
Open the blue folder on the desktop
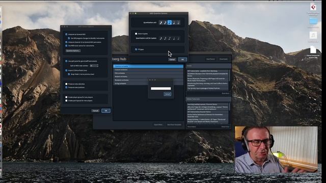pos(313,21)
